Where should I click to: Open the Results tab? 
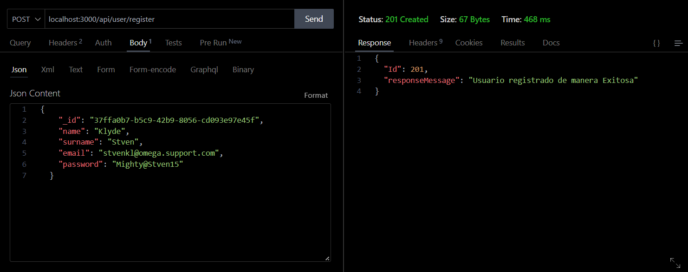tap(513, 43)
